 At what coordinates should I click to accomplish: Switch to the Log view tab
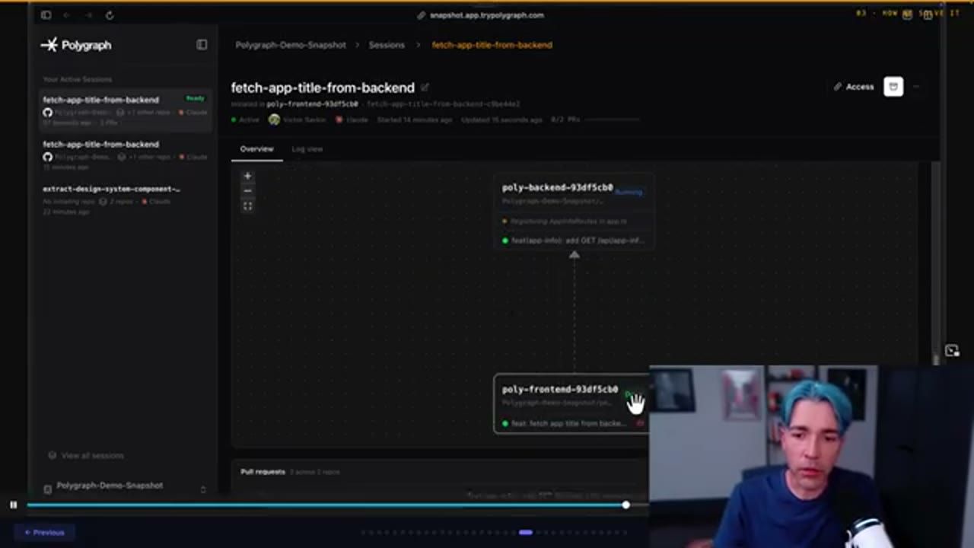[307, 149]
